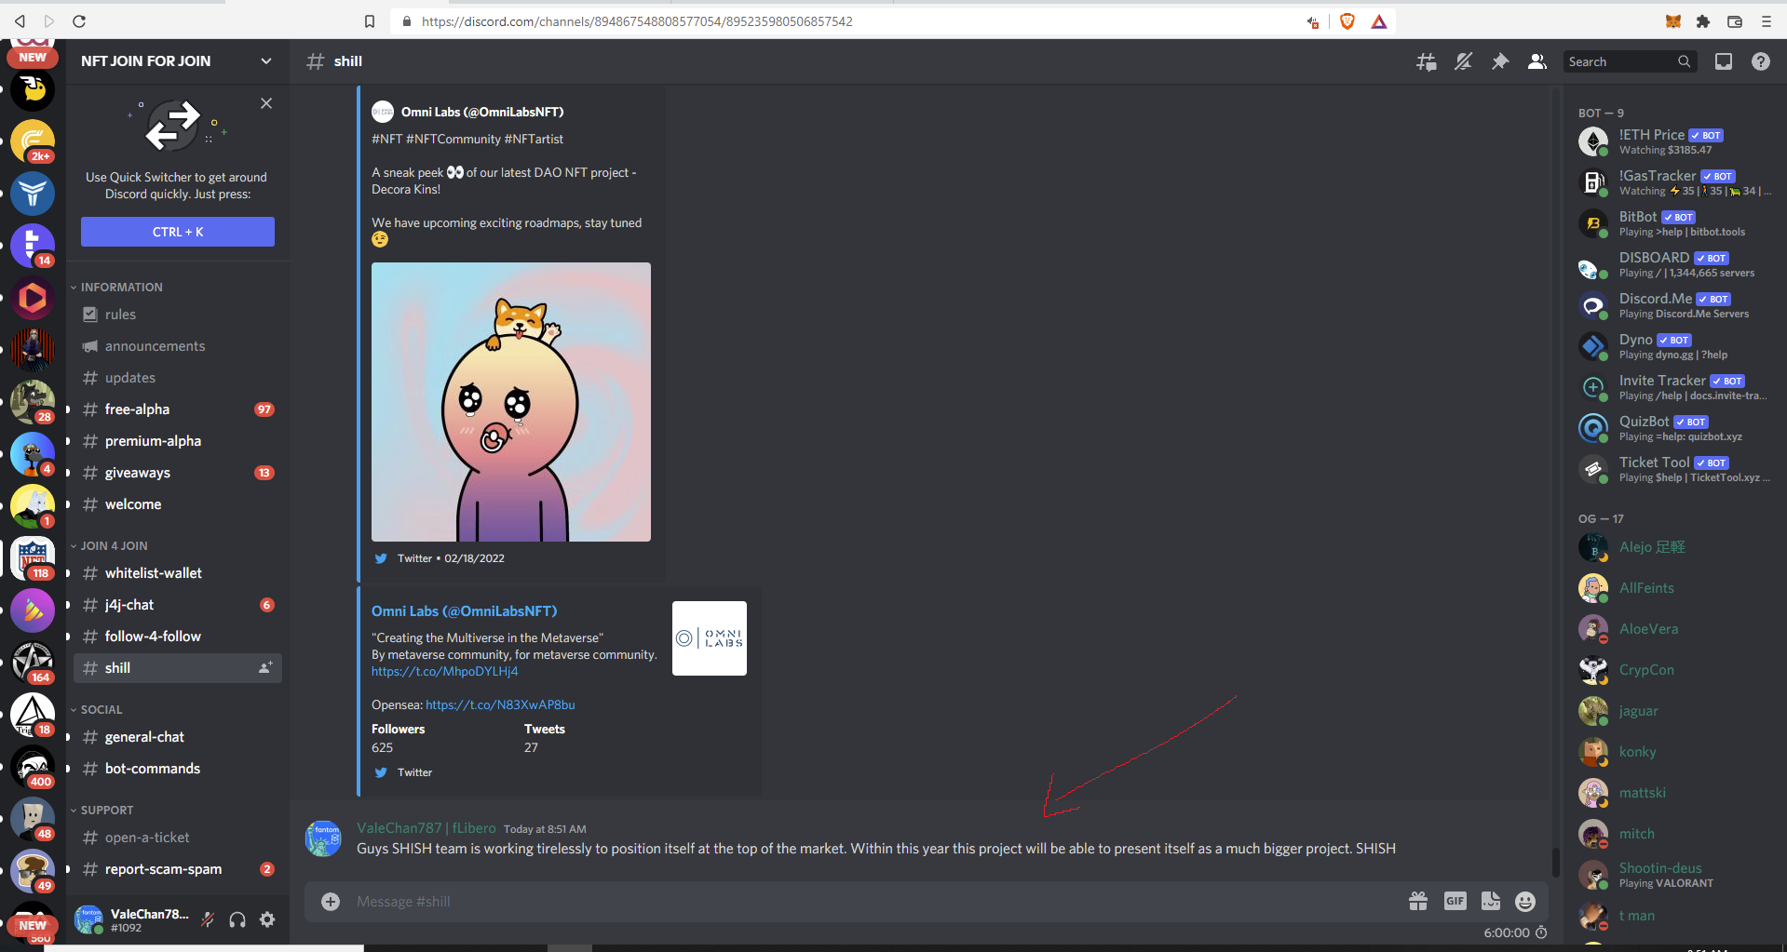Go back in browser history

[x=20, y=21]
